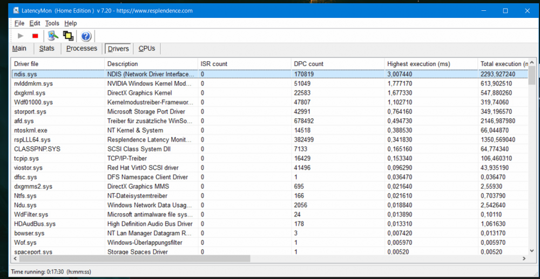Switch to the CPUs tab
This screenshot has width=540, height=279.
147,48
